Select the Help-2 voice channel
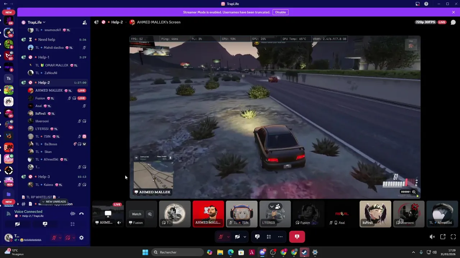Viewport: 460px width, 258px height. click(53, 82)
